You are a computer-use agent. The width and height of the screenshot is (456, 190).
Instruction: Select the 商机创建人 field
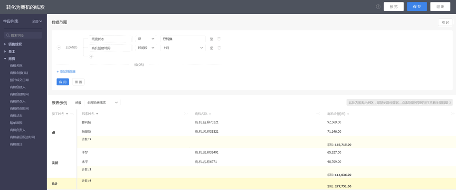(18, 87)
